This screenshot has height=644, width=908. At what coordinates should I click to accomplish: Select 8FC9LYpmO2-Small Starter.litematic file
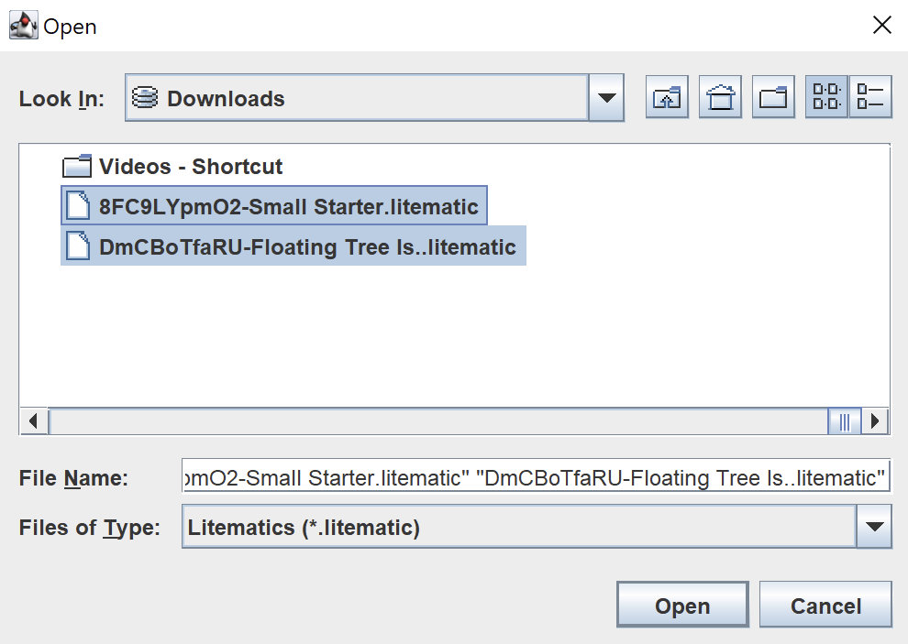point(288,207)
